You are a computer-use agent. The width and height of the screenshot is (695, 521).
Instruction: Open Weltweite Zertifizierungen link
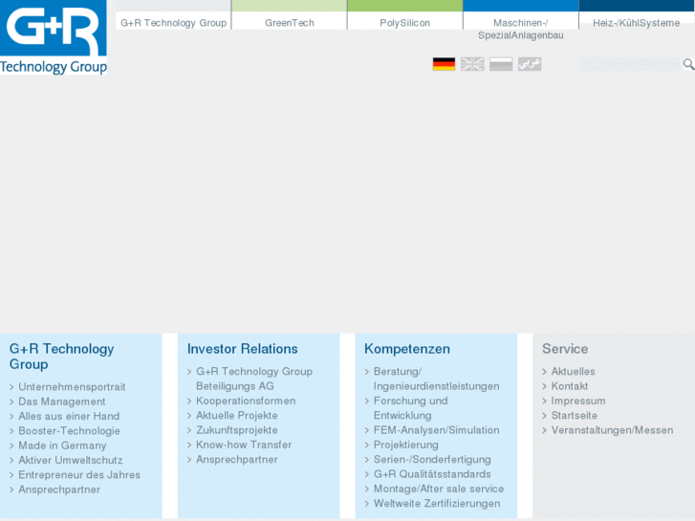coord(437,503)
